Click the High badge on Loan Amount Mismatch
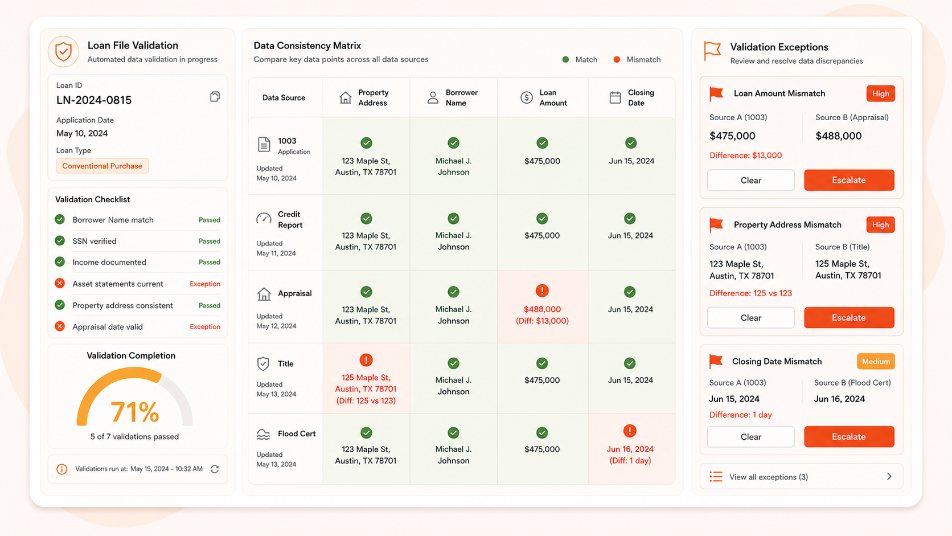This screenshot has height=536, width=952. click(x=880, y=94)
